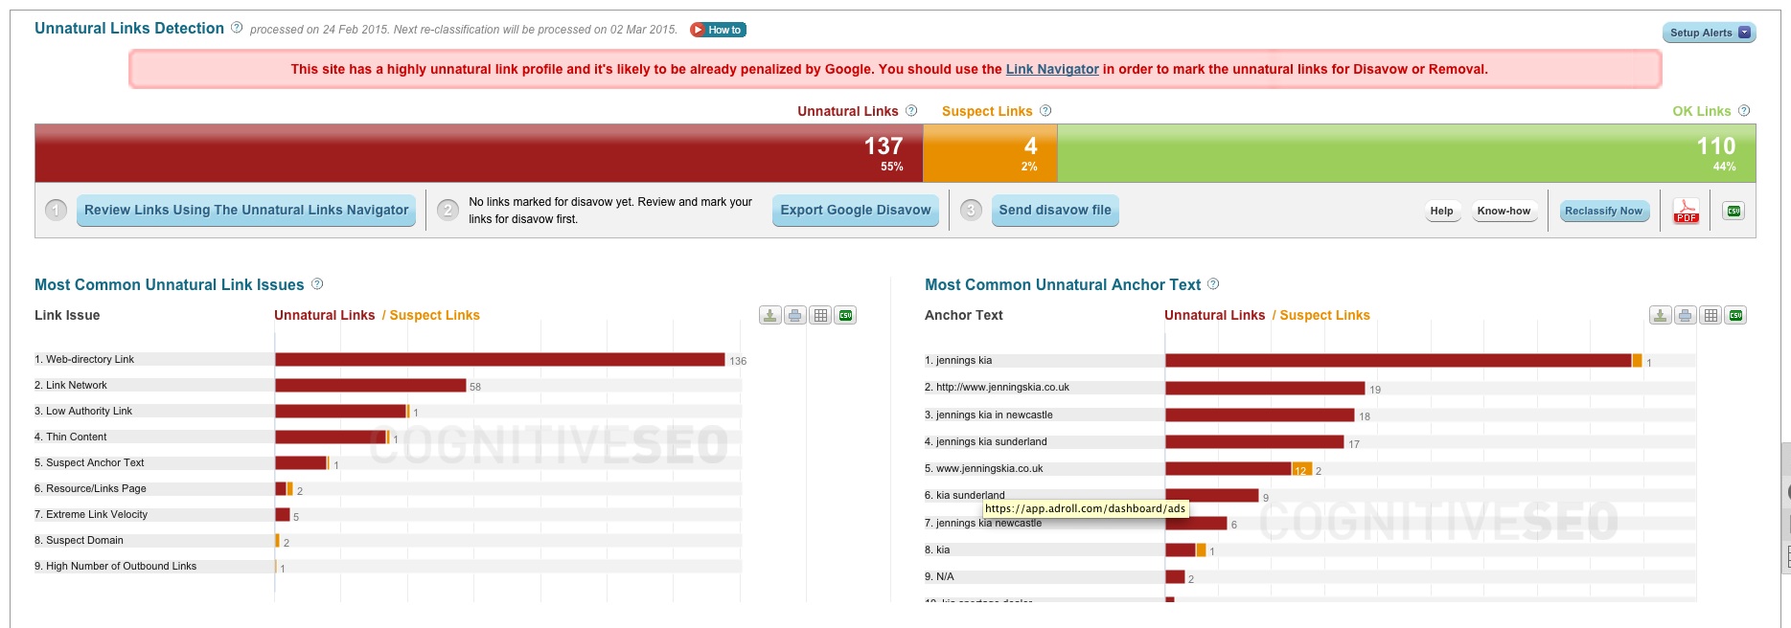Click the red Web-directory Link bar
This screenshot has width=1791, height=628.
[x=498, y=360]
